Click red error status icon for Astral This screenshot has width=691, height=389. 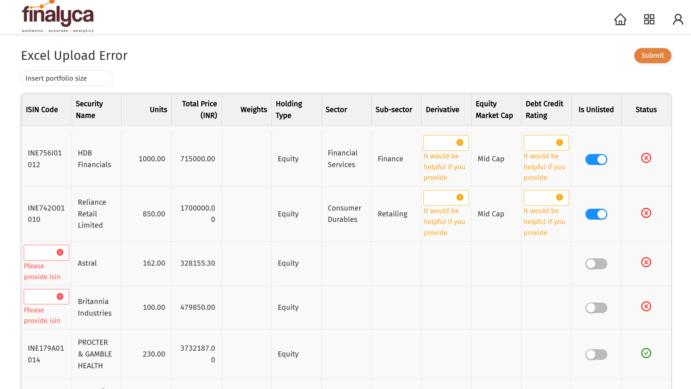coord(646,262)
